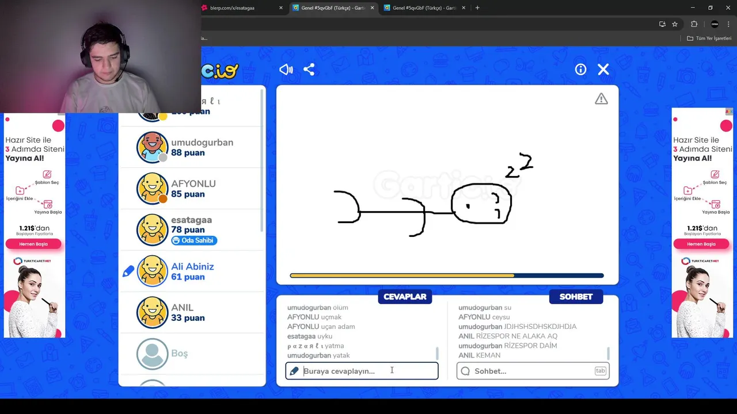Screen dimensions: 737x414
Task: Switch to SOHBET panel header
Action: 576,297
